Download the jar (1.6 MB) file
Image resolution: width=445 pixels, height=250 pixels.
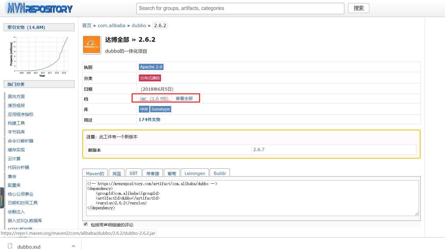pyautogui.click(x=156, y=98)
